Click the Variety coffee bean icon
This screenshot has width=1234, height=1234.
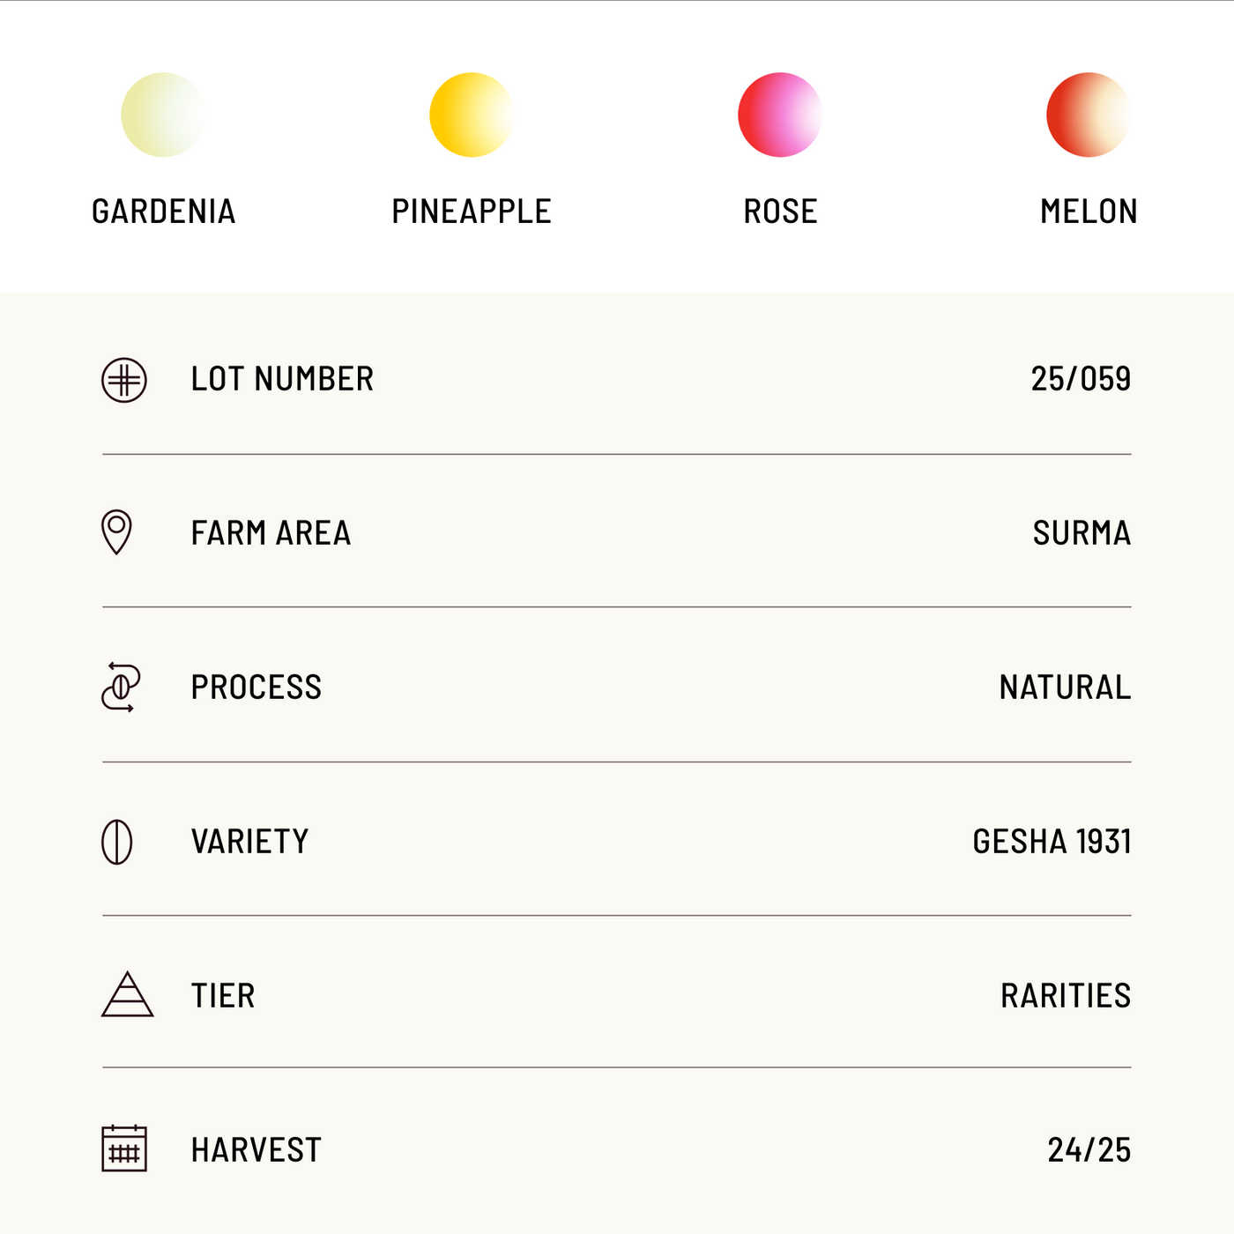pos(117,842)
